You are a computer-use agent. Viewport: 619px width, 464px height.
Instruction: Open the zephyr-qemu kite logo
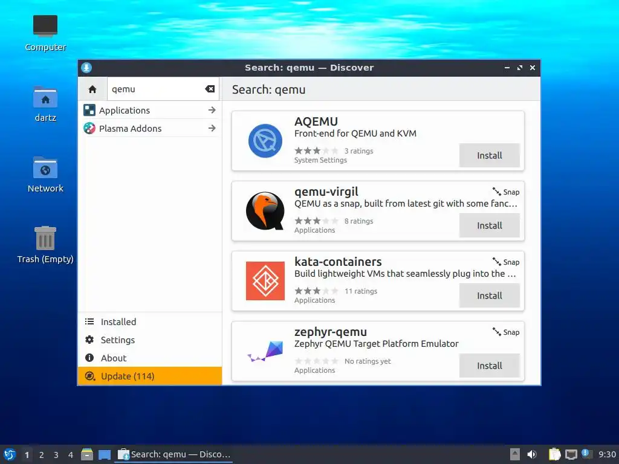click(265, 351)
